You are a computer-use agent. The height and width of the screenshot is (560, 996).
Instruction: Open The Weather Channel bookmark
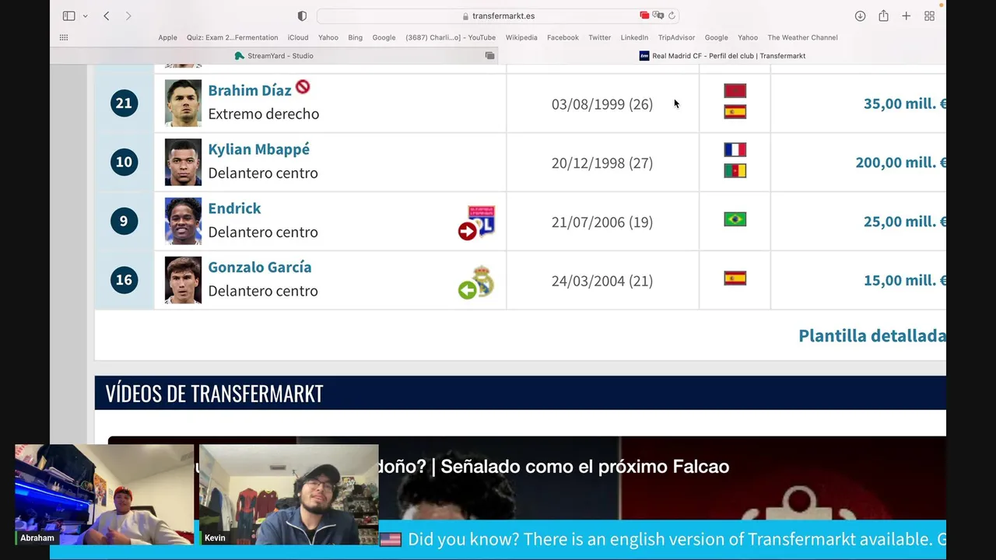(x=802, y=37)
